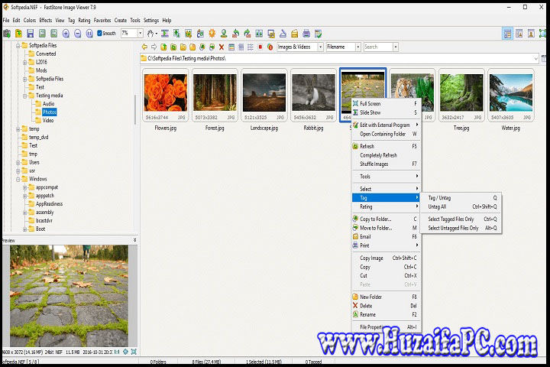Click the rotate left toolbar icon
The image size is (550, 367).
236,34
